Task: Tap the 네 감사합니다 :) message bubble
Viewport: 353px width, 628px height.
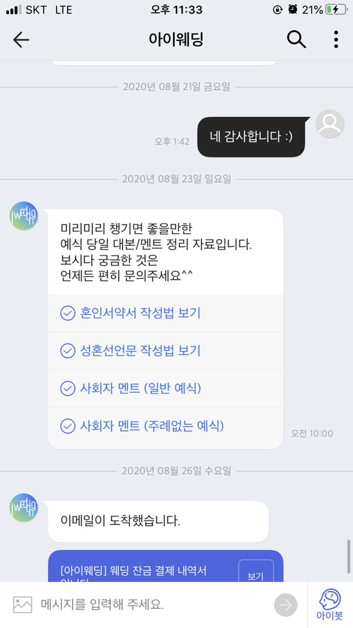Action: [251, 137]
